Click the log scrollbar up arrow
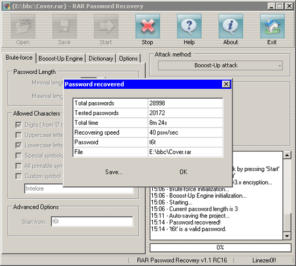Viewport: 296px width, 266px height. pos(287,155)
